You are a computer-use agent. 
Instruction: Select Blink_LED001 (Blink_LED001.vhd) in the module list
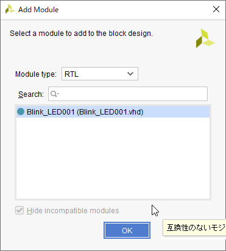tap(113, 112)
